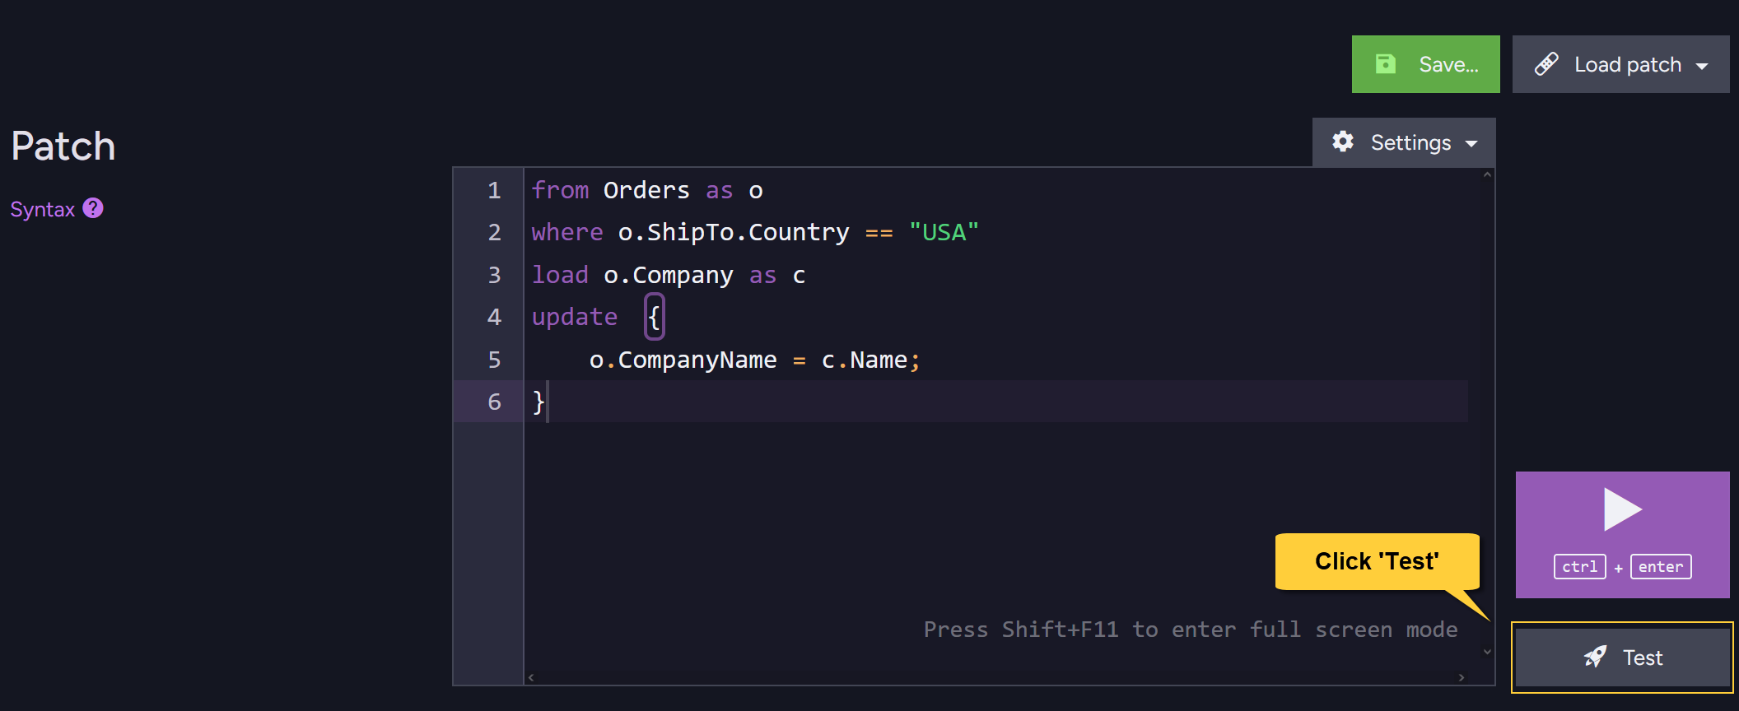This screenshot has height=711, width=1739.
Task: Click 'o.CompanyName' on line 5
Action: point(683,360)
